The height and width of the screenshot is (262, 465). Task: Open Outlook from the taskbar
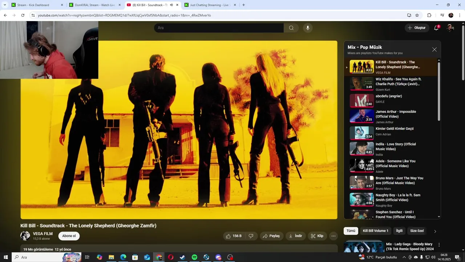147,257
